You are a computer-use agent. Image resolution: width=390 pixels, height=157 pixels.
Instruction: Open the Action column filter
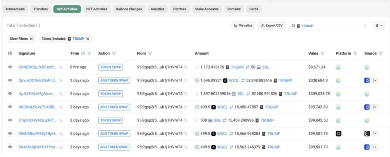pos(114,53)
